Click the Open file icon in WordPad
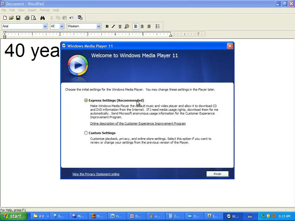Image resolution: width=295 pixels, height=221 pixels. tap(11, 18)
